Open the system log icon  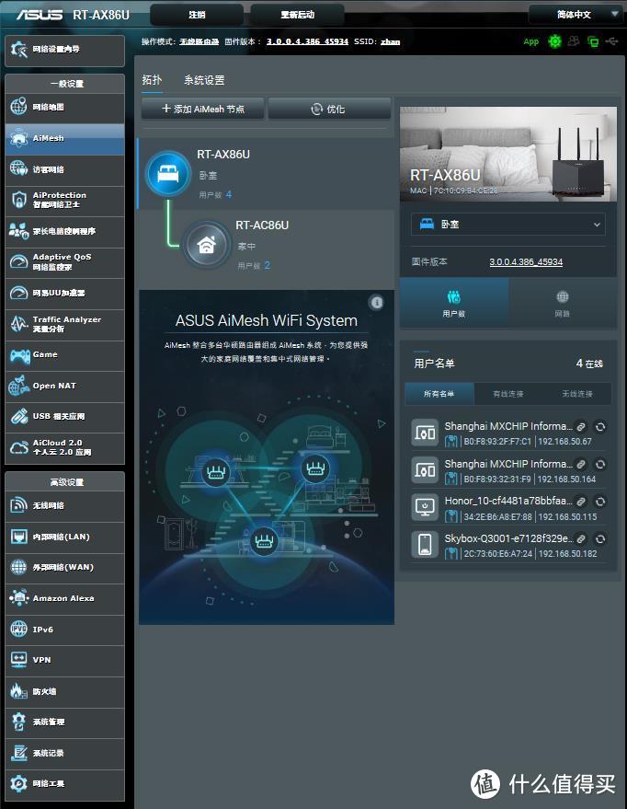click(x=19, y=753)
